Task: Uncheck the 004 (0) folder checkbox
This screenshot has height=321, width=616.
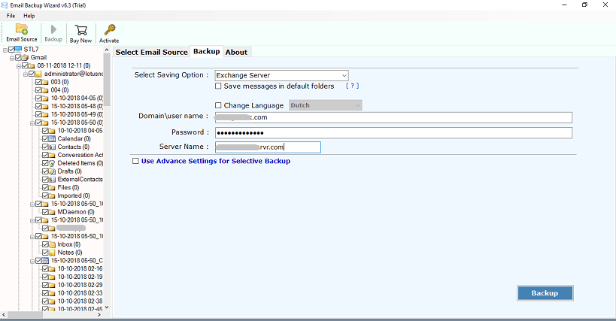Action: [38, 90]
